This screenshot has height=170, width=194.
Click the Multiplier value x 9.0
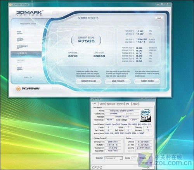pos(113,145)
